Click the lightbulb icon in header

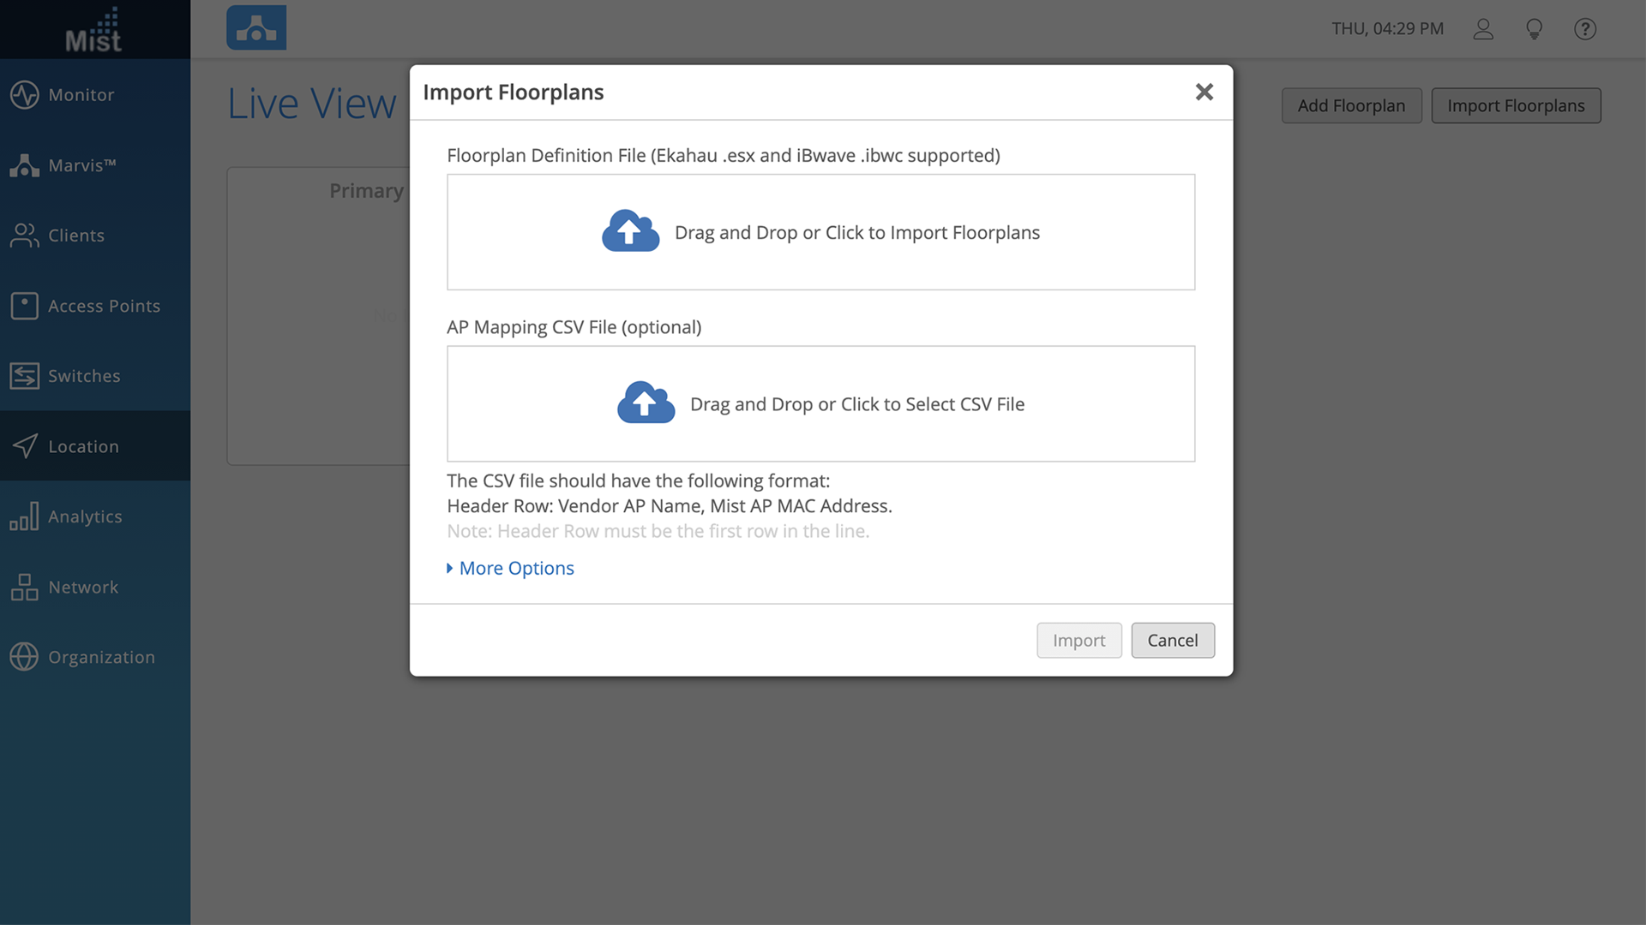pos(1535,29)
